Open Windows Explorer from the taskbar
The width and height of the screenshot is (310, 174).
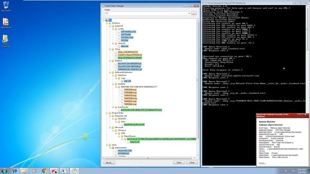click(24, 171)
